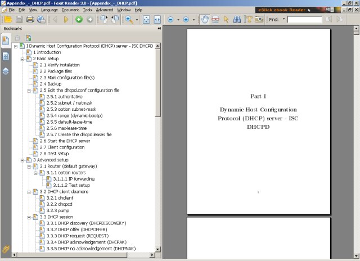Image resolution: width=360 pixels, height=261 pixels.
Task: Open the Language menu
Action: [49, 10]
